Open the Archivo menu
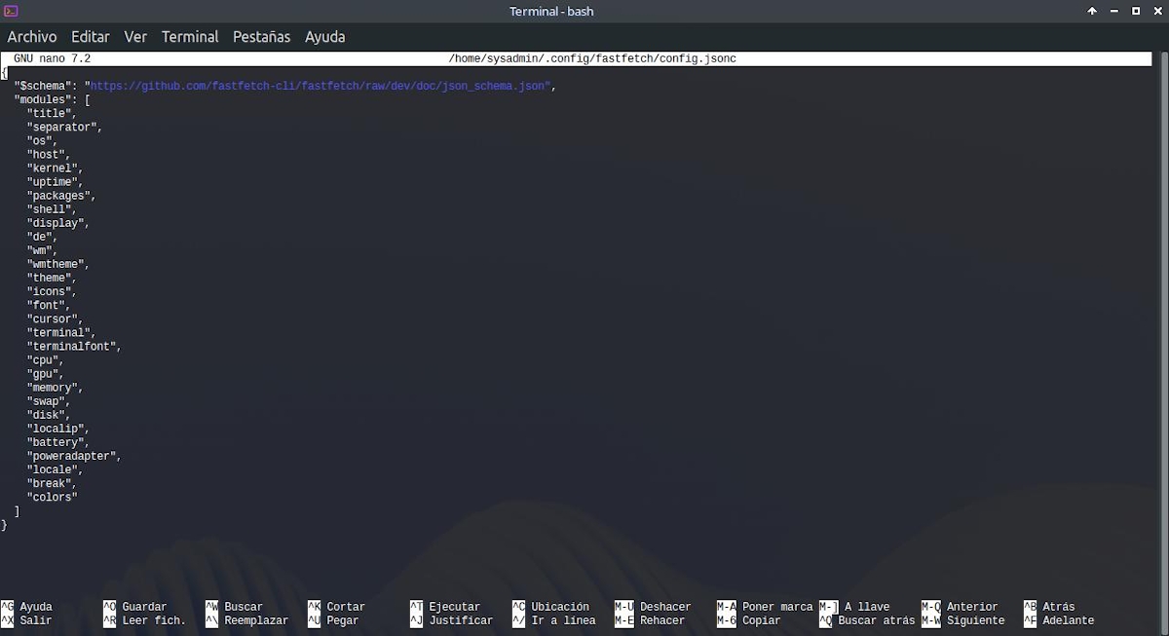Image resolution: width=1169 pixels, height=636 pixels. (32, 37)
